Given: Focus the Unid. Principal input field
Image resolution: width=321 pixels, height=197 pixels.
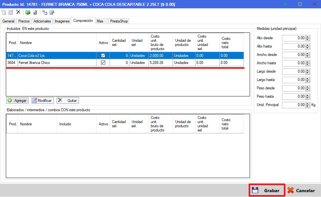Looking at the screenshot, I should click(294, 105).
